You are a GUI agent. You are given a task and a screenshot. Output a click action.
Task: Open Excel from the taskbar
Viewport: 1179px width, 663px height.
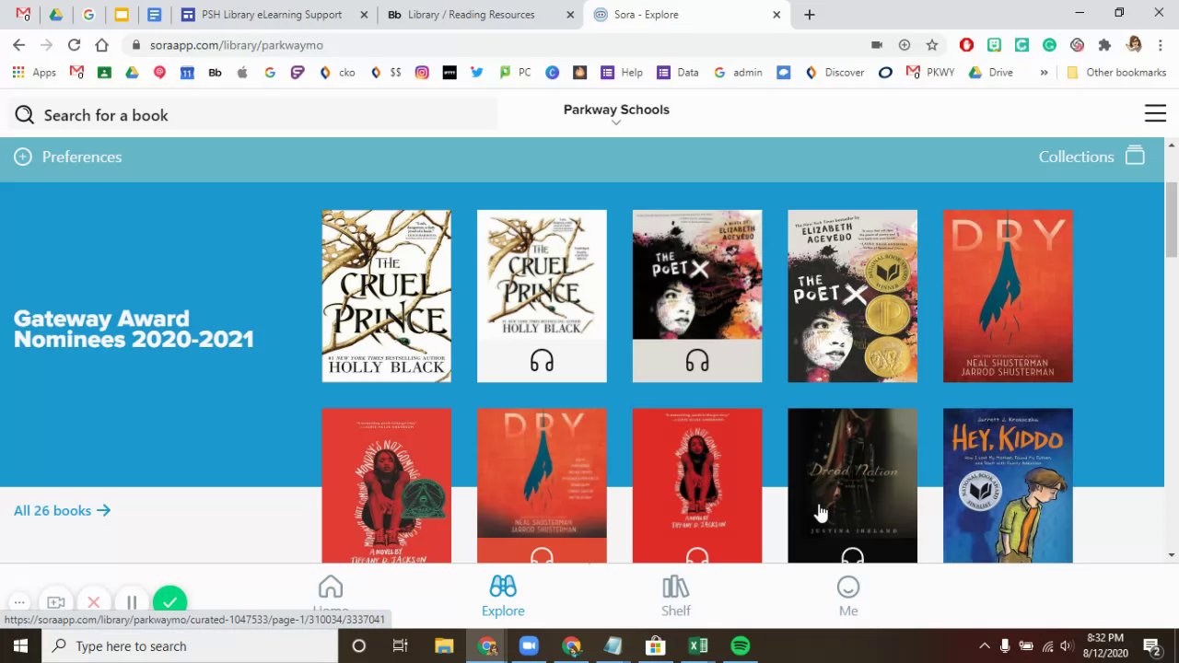[698, 646]
